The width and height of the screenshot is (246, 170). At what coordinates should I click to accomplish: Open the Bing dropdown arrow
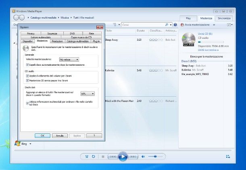30,144
